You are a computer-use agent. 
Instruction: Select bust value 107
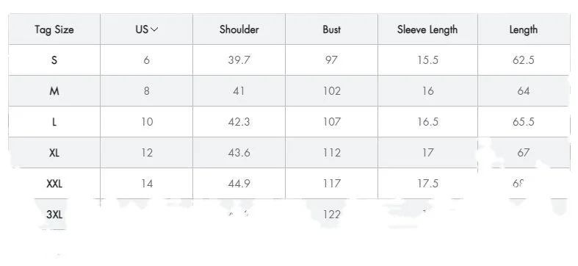pos(331,122)
